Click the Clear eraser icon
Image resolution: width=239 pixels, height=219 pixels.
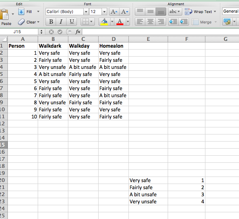coord(21,22)
